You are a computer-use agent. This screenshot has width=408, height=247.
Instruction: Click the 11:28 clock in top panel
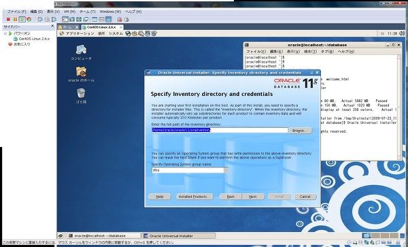coord(392,33)
